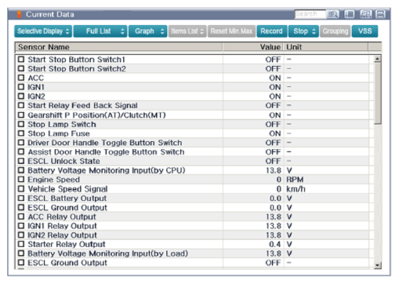Tick the Vehicle Speed Signal checkbox
The width and height of the screenshot is (399, 284).
click(x=21, y=189)
